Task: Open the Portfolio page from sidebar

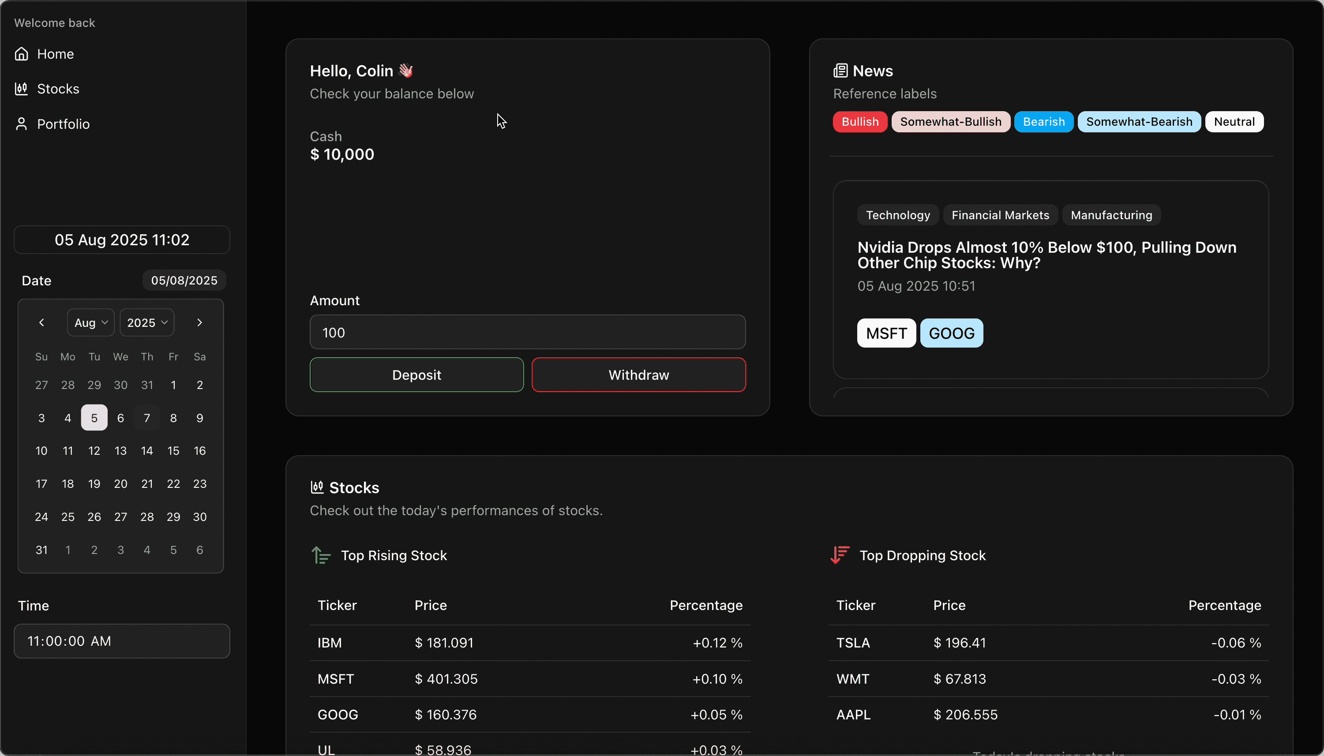Action: point(63,124)
